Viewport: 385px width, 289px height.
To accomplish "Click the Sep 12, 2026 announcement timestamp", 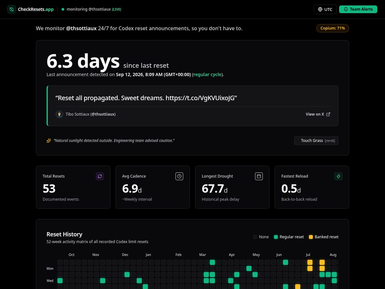I will click(153, 74).
